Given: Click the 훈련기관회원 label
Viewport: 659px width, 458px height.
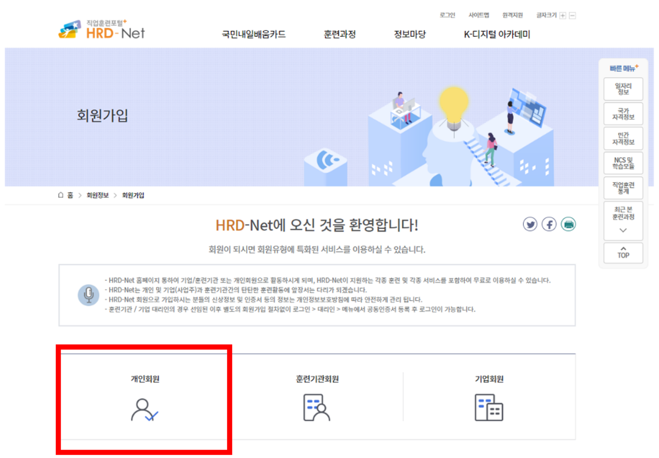Looking at the screenshot, I should [317, 379].
